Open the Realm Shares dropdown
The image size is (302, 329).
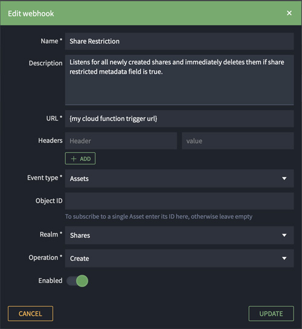179,235
